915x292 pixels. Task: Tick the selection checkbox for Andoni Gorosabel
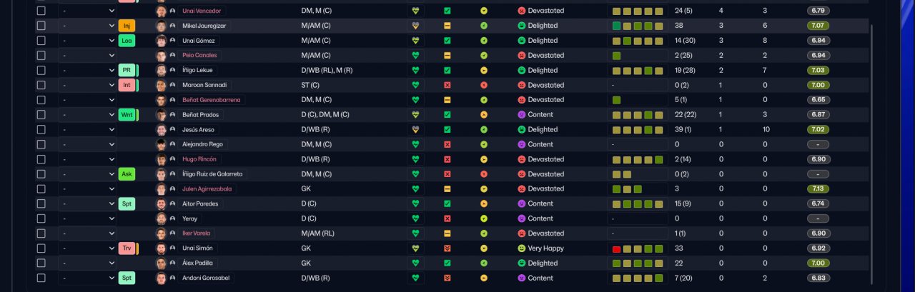[x=41, y=278]
